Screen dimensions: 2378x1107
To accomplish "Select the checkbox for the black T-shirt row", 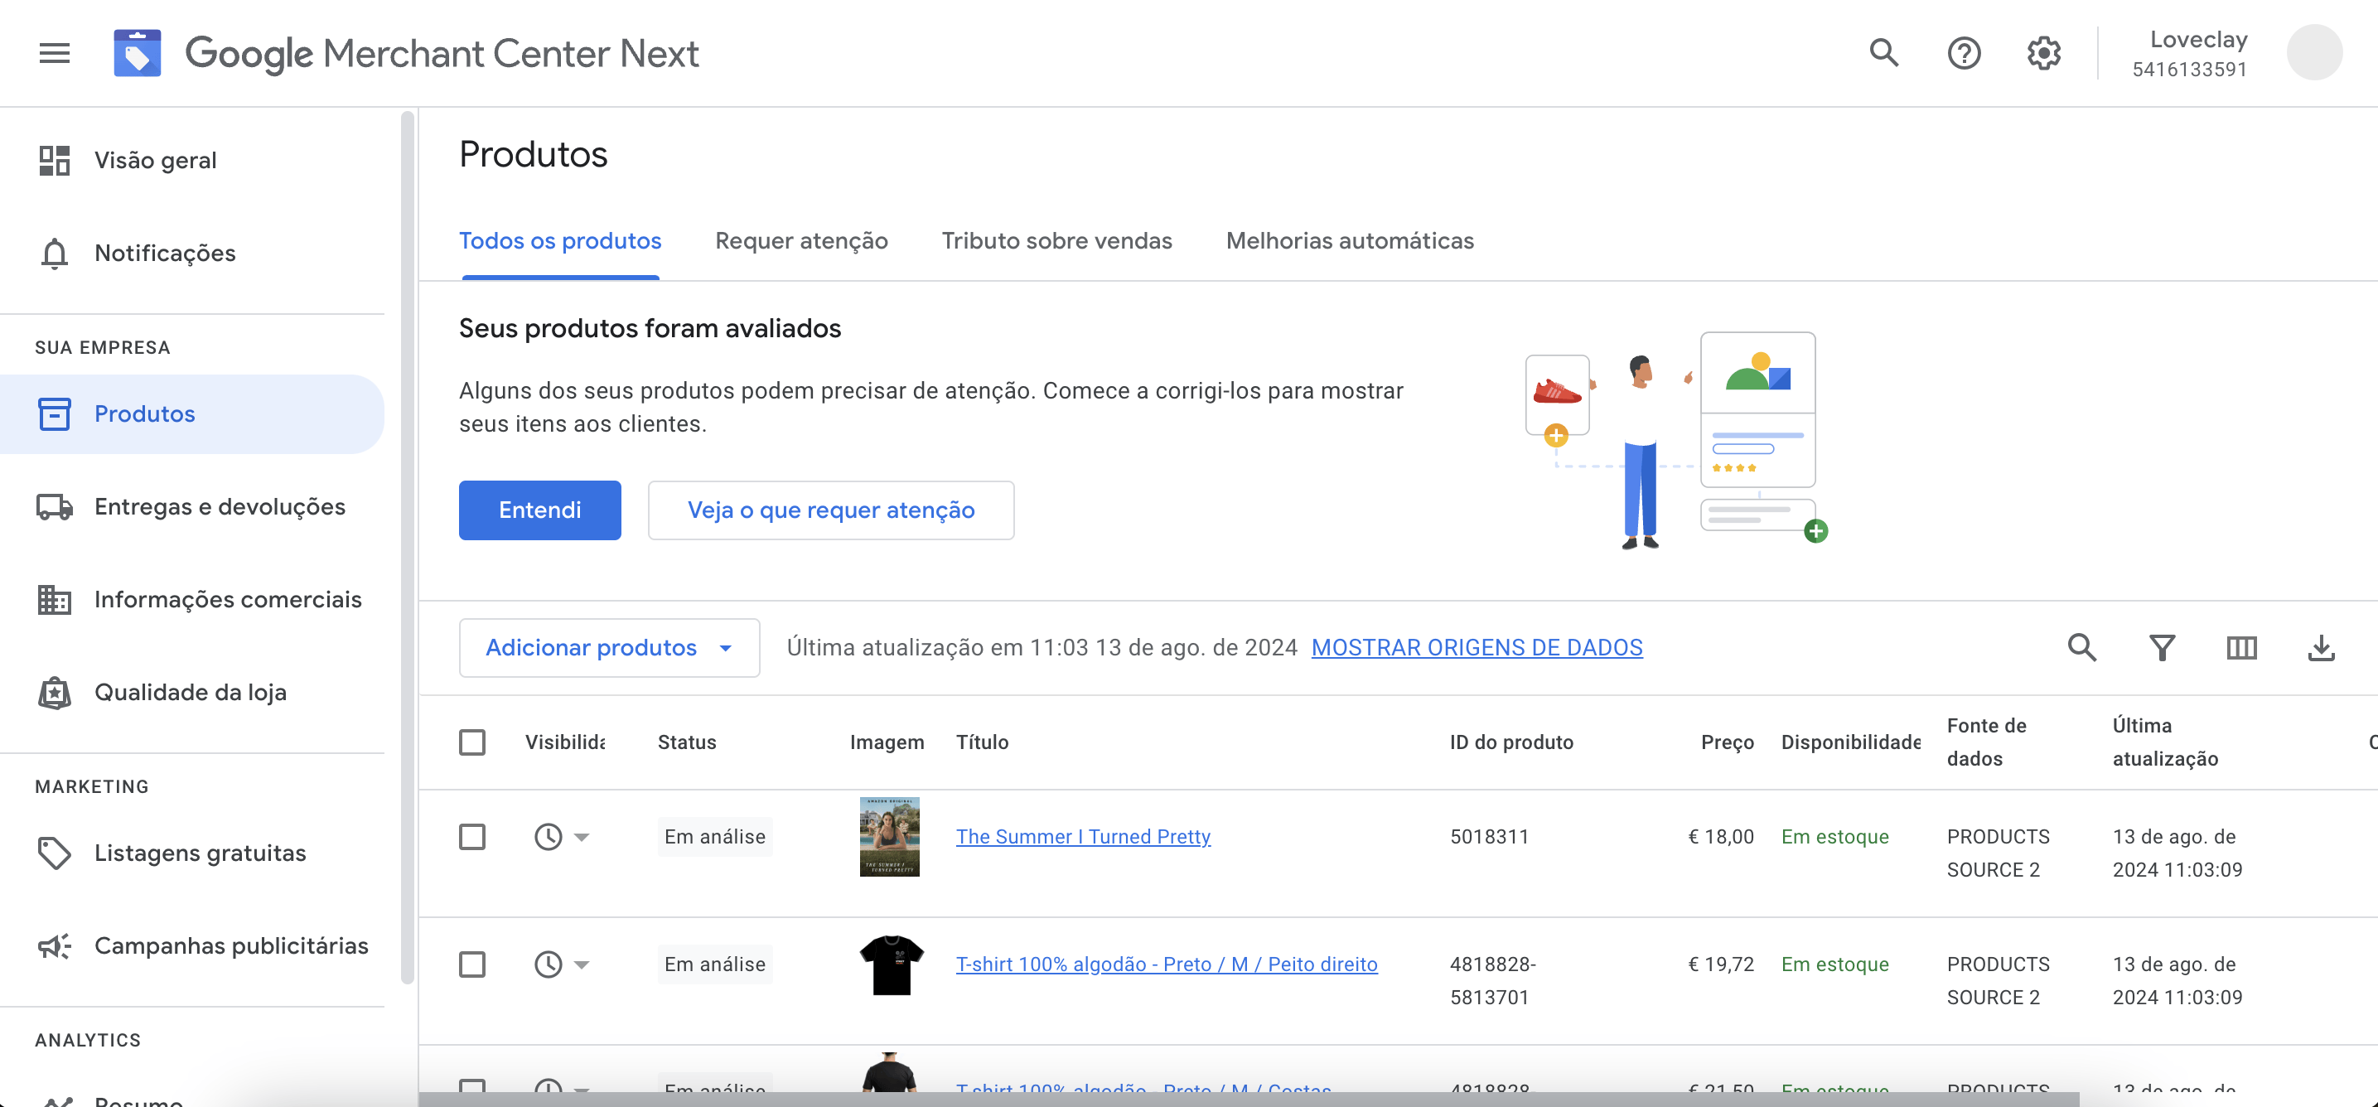I will [x=474, y=964].
